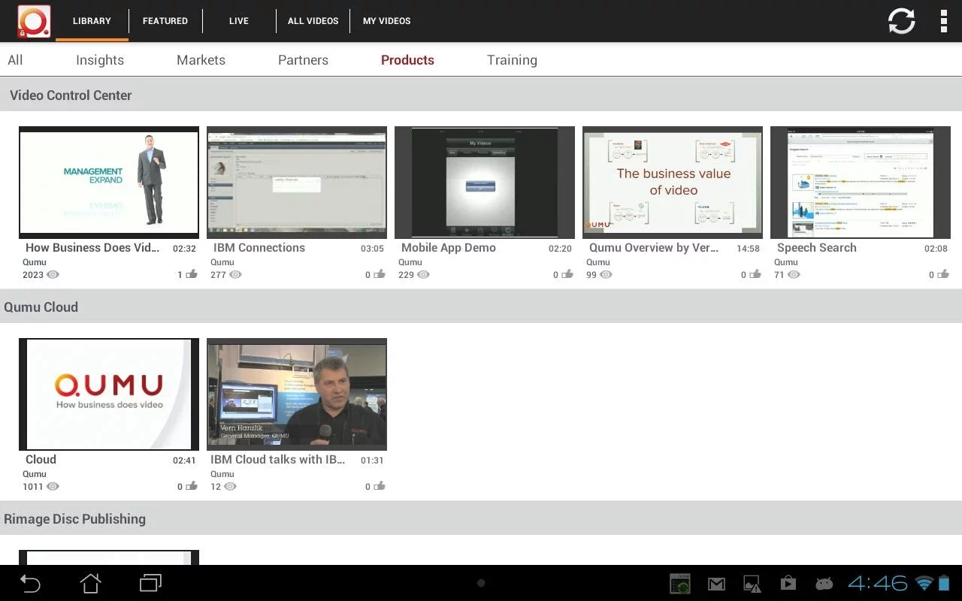Tap the Qumu Cloud section header

(x=481, y=307)
